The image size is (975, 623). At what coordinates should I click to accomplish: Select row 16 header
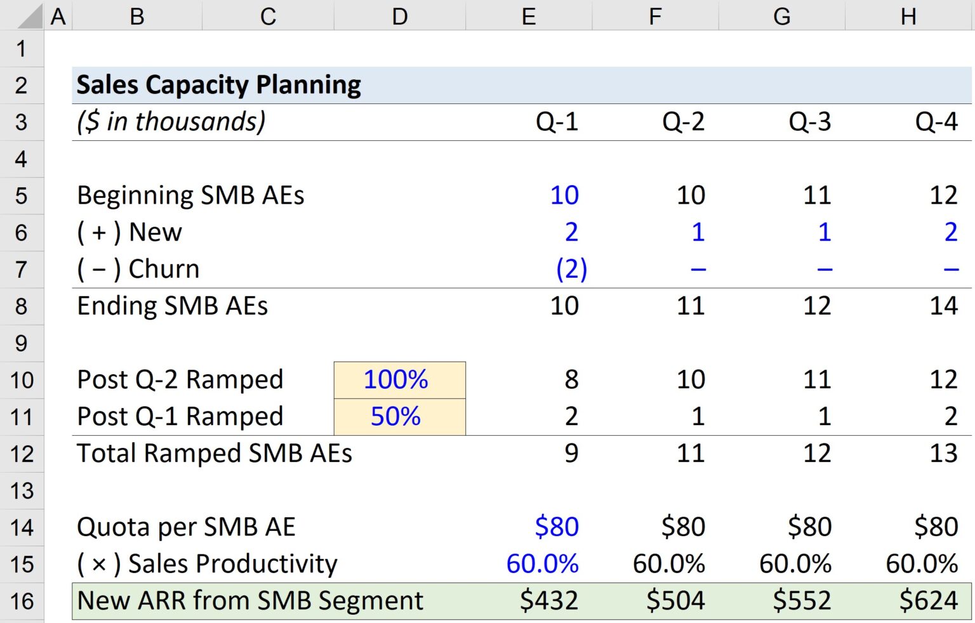22,600
